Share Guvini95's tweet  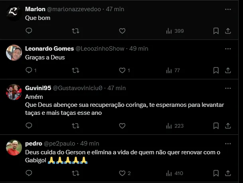click(228, 125)
